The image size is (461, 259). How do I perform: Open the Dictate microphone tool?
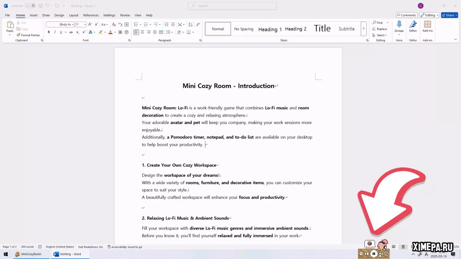tap(399, 26)
